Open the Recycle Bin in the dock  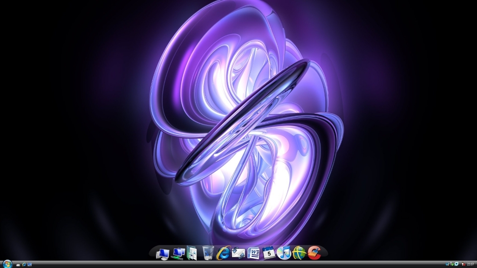pos(208,253)
